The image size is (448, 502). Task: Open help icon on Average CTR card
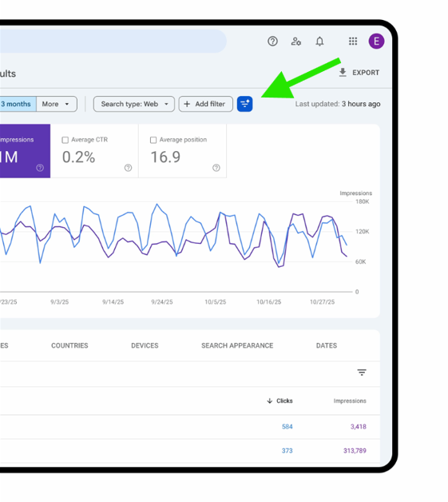[x=128, y=167]
